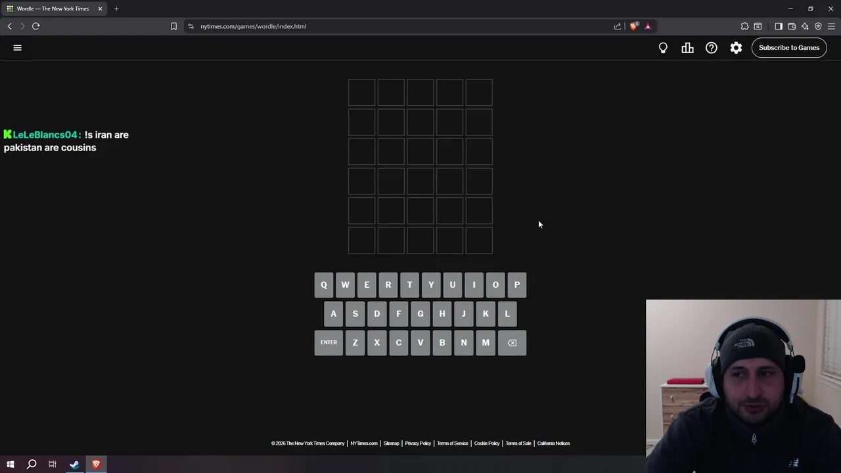The image size is (841, 473).
Task: Bookmark this page icon in address bar
Action: [x=173, y=26]
